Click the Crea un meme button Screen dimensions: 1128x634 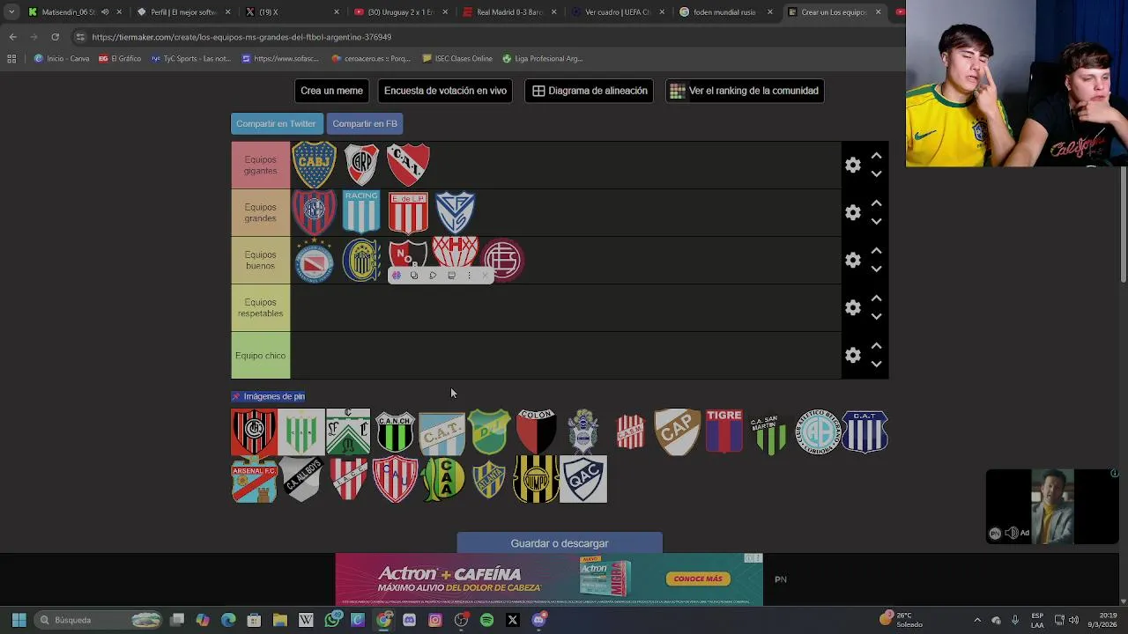pos(331,91)
